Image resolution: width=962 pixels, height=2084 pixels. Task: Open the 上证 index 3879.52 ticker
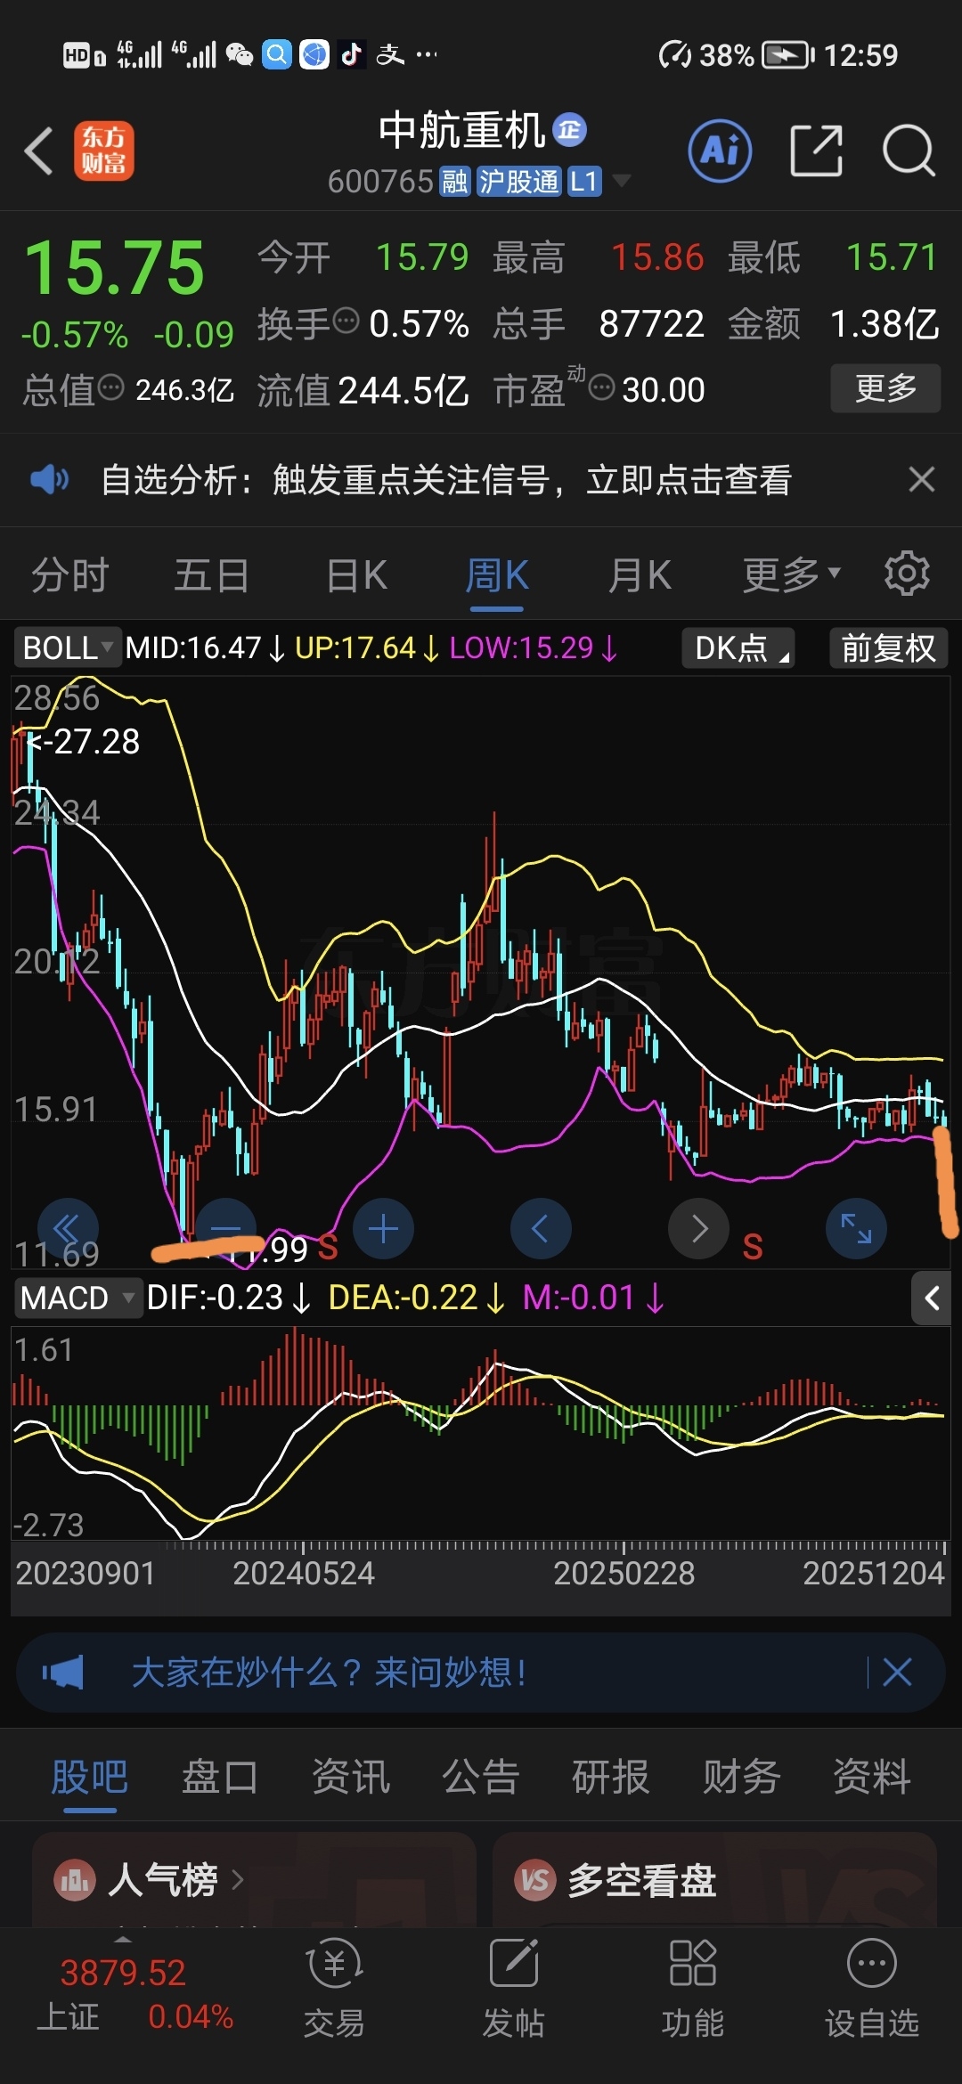pos(134,1995)
